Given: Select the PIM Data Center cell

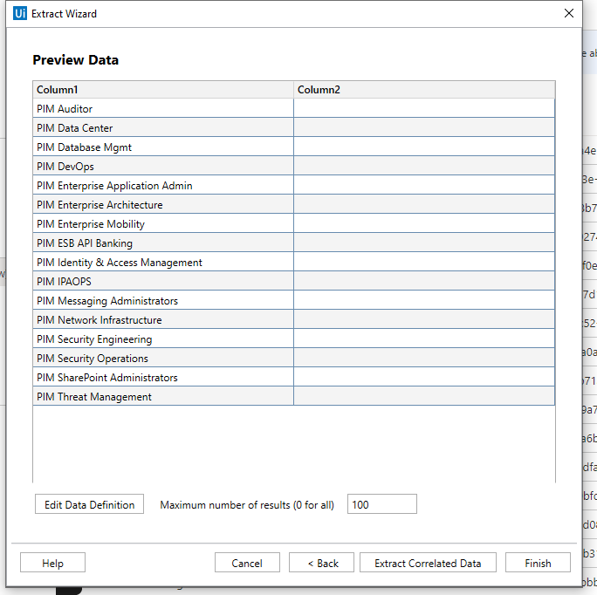Looking at the screenshot, I should [163, 127].
